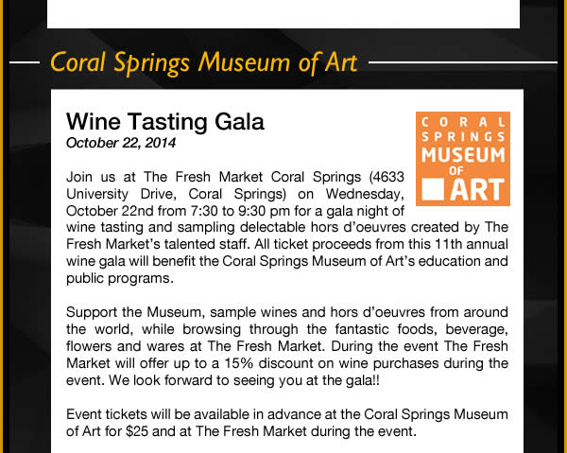Click the word MUSEUM in the logo

tap(463, 155)
